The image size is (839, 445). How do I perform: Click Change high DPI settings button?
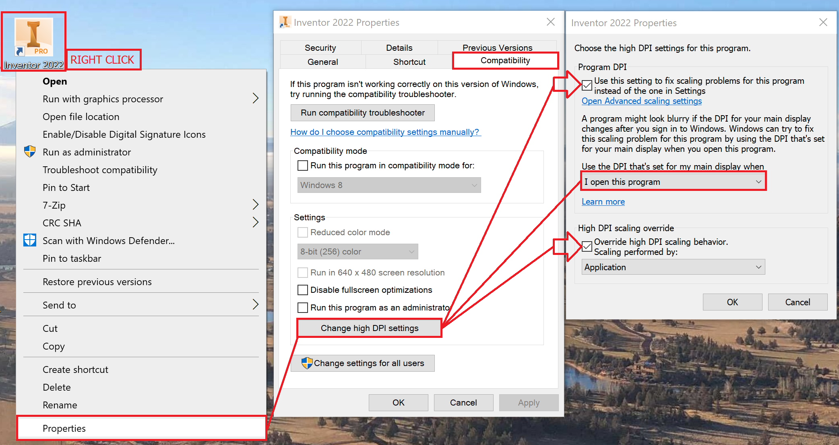[x=369, y=328]
